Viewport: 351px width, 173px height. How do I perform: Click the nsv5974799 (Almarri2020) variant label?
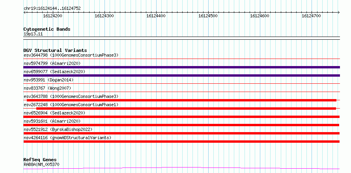coord(52,63)
